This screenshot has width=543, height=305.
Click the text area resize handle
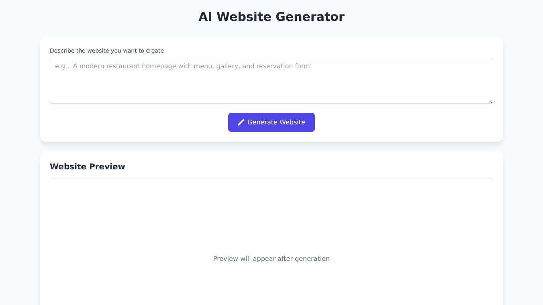point(491,101)
